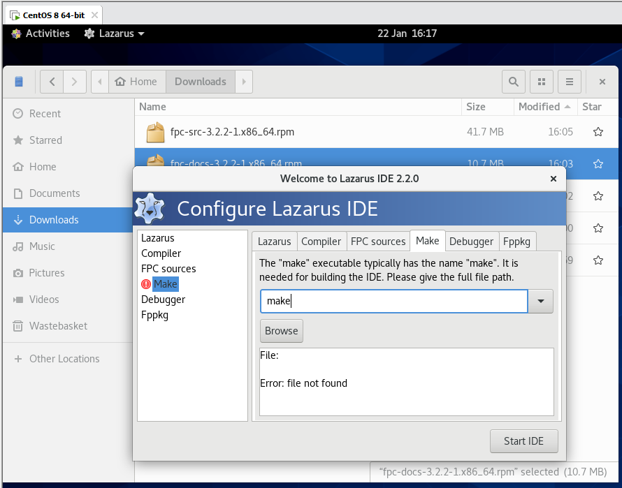Click the blue bookmarks icon in Files header
This screenshot has height=488, width=622.
(19, 82)
